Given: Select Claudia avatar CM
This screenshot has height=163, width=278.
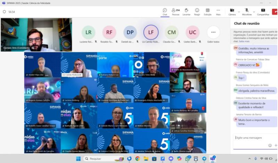Looking at the screenshot, I should tap(172, 32).
